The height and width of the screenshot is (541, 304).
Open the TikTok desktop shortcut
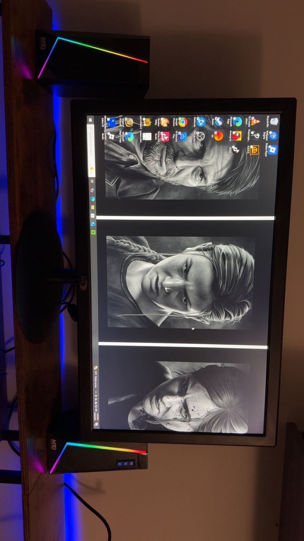tap(234, 149)
